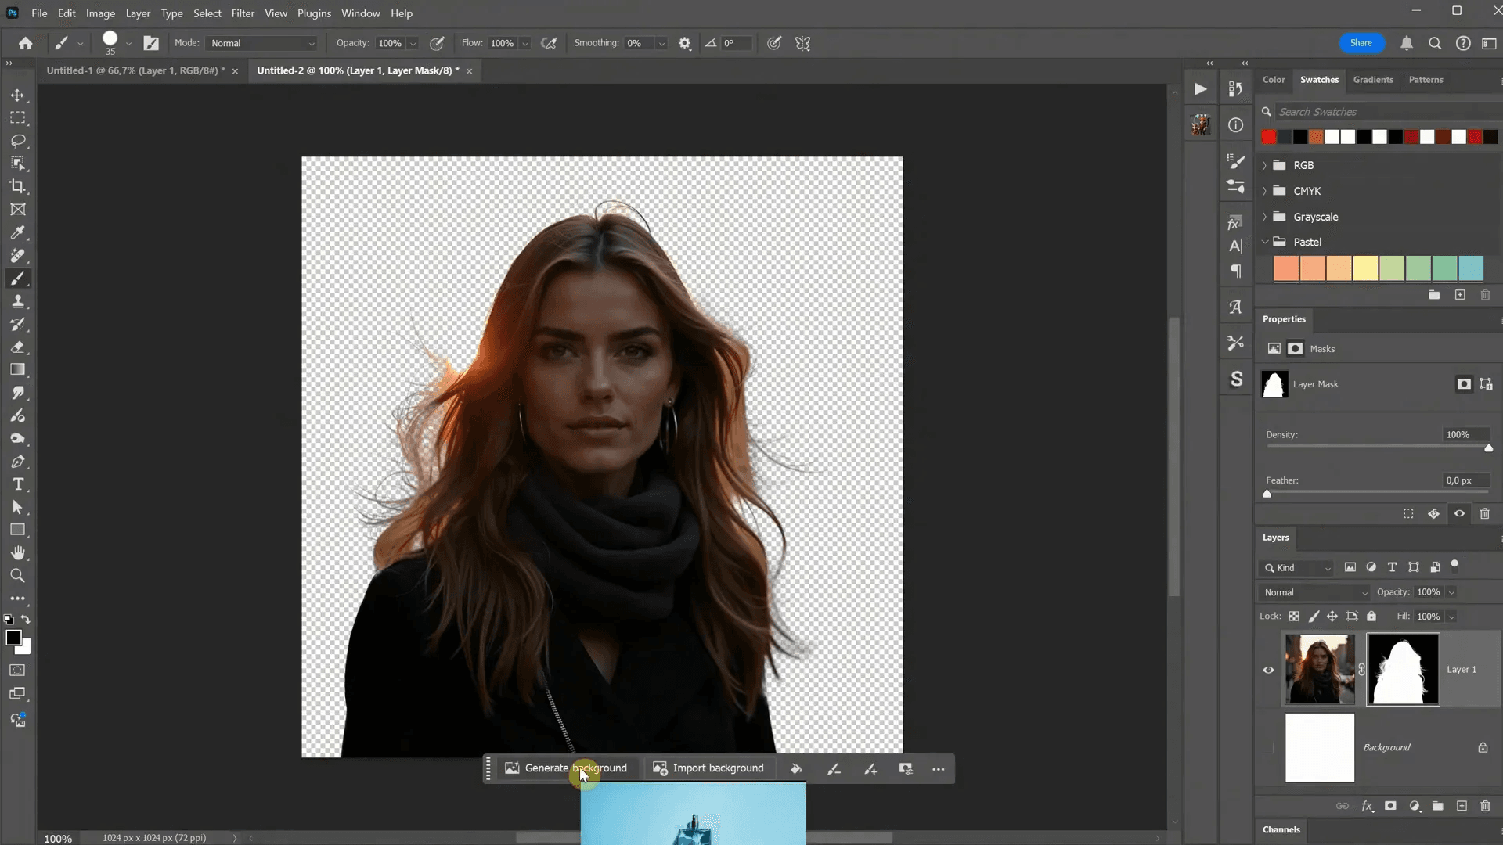
Task: Select the Gradient tool
Action: tap(17, 369)
